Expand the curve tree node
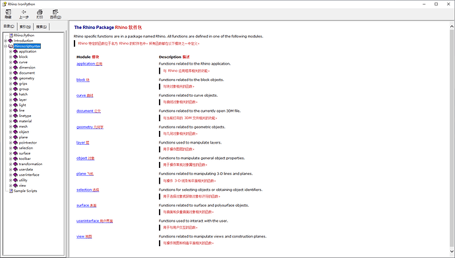The width and height of the screenshot is (455, 258). (x=11, y=63)
